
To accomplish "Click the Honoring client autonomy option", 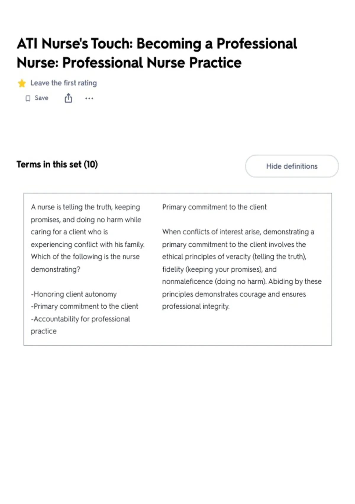I will [74, 294].
